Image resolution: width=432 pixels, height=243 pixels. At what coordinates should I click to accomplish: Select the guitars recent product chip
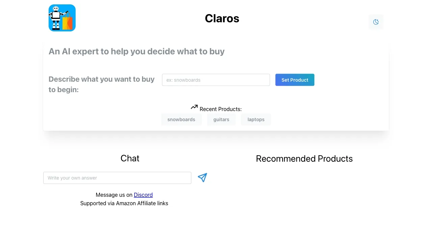point(221,119)
